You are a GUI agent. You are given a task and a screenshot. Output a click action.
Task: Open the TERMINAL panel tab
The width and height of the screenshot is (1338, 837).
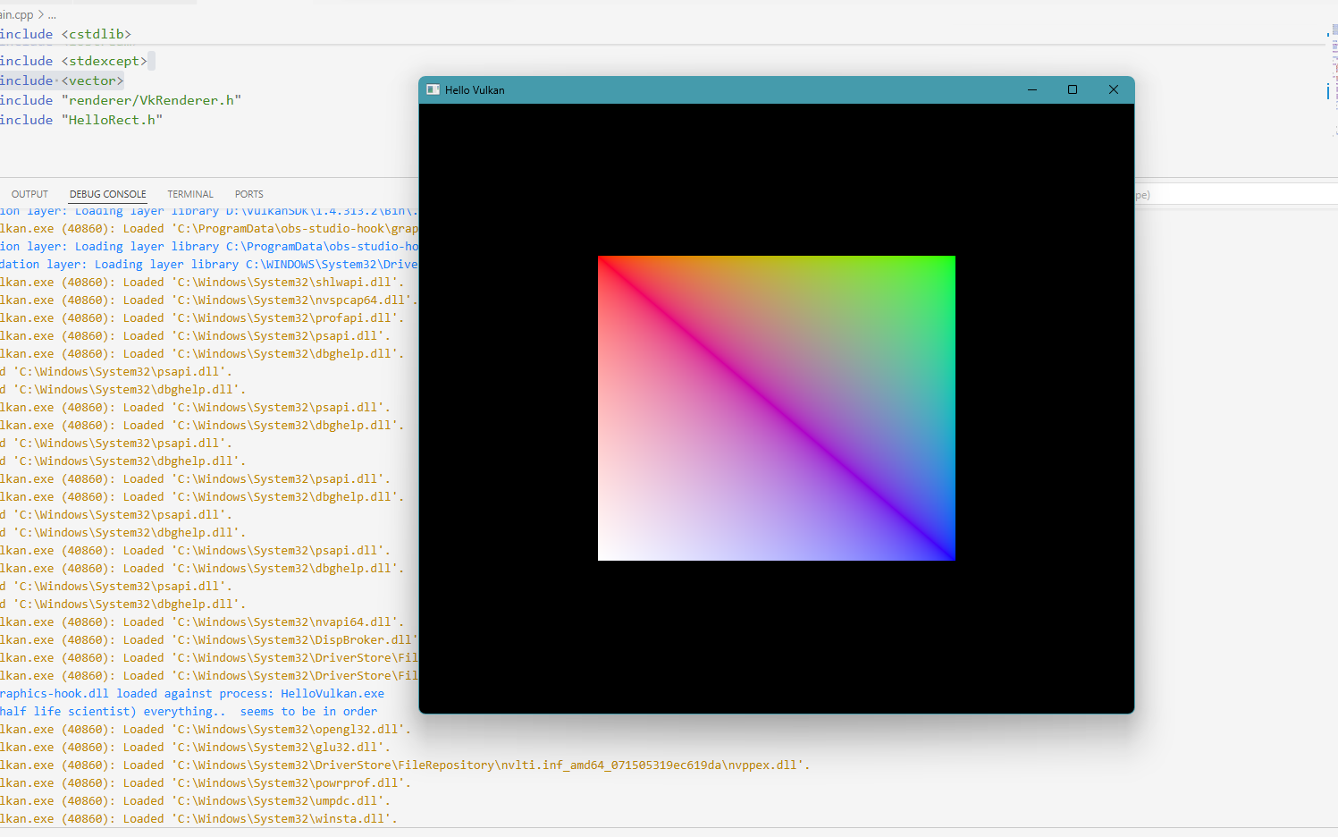[x=190, y=194]
